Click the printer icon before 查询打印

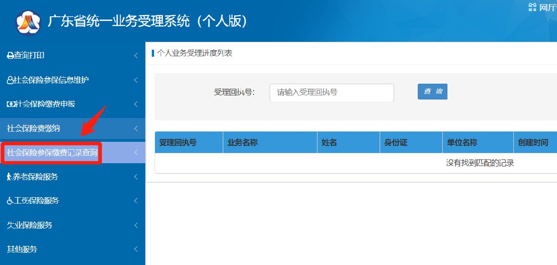[x=10, y=56]
